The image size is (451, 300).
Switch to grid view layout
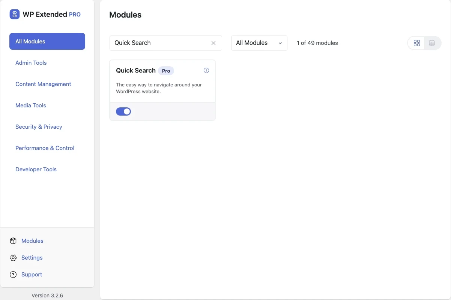point(416,43)
